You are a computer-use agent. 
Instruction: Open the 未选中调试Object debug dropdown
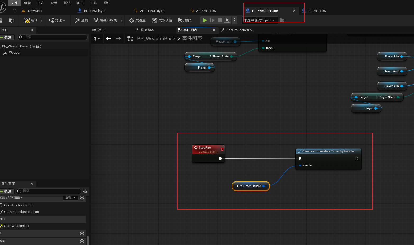click(x=259, y=20)
